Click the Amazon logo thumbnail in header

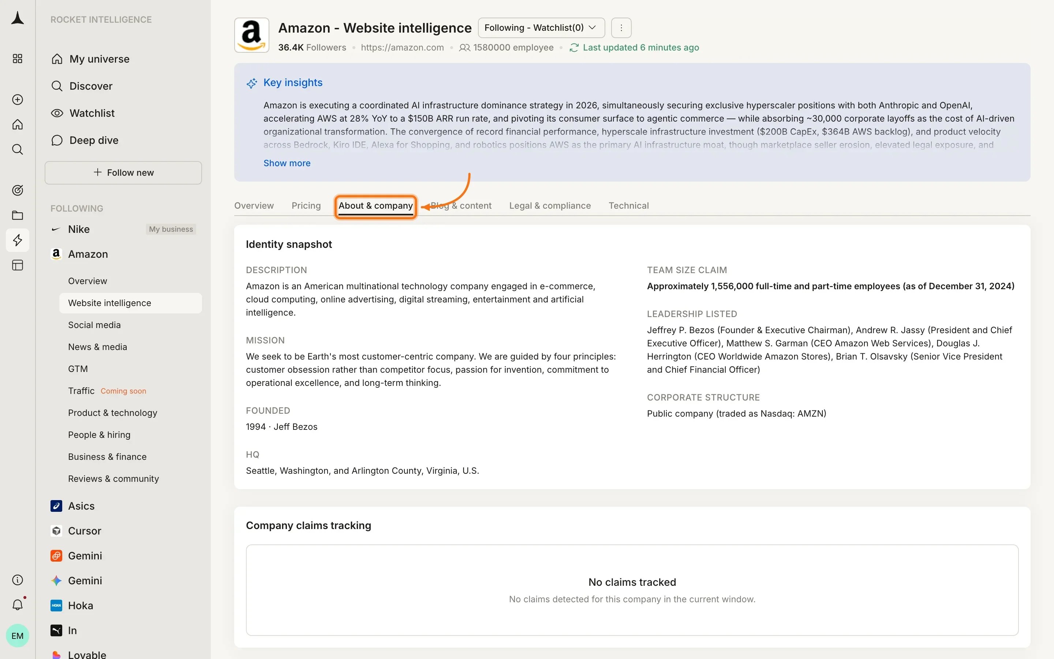click(x=252, y=35)
